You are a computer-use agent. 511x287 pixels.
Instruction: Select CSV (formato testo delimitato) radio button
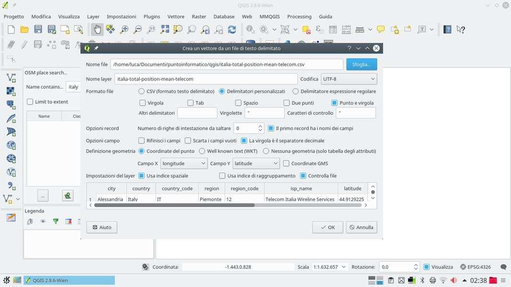pos(141,91)
